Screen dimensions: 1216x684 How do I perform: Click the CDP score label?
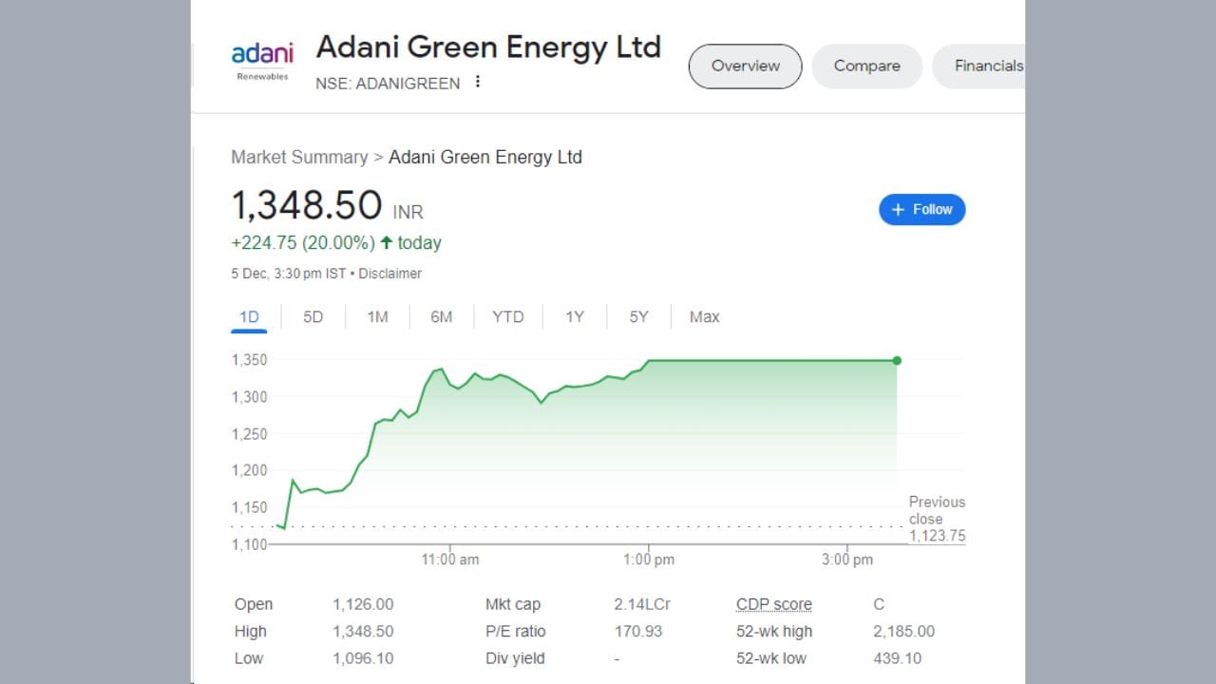pyautogui.click(x=773, y=604)
